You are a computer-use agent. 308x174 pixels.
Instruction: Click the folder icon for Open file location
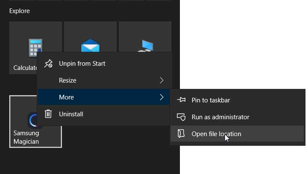pyautogui.click(x=181, y=134)
